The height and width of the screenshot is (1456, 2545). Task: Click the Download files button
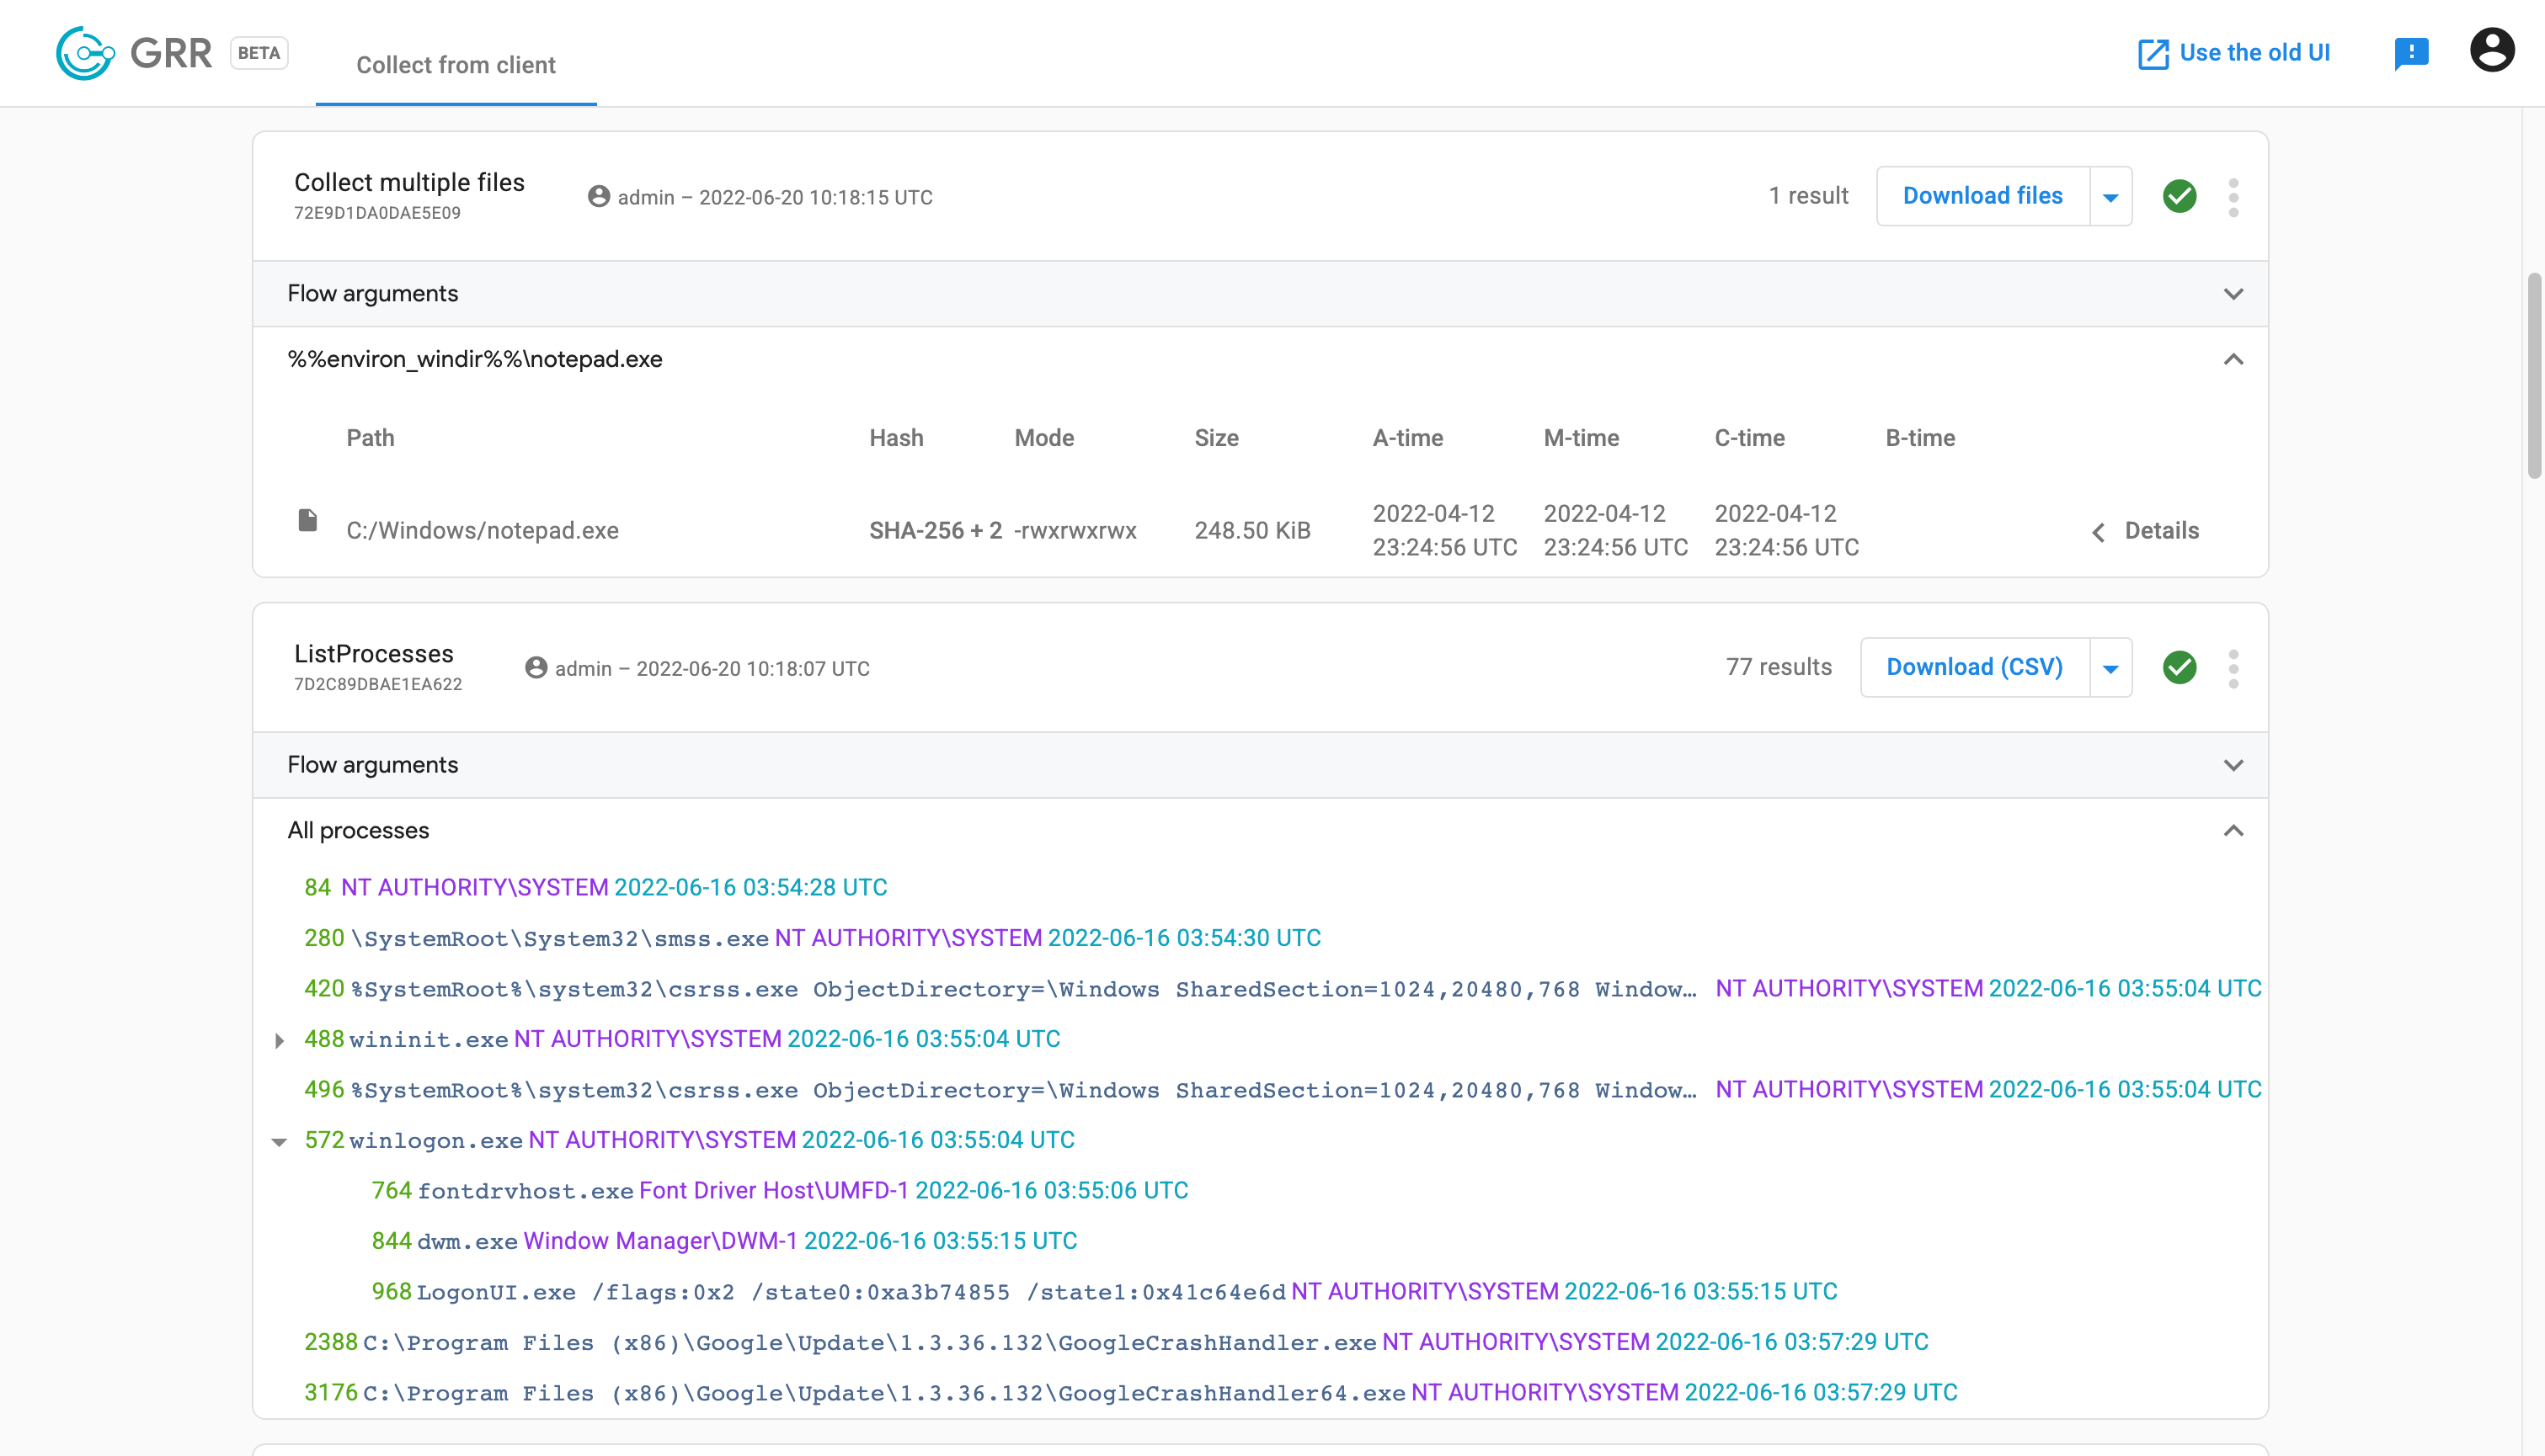(x=1982, y=195)
